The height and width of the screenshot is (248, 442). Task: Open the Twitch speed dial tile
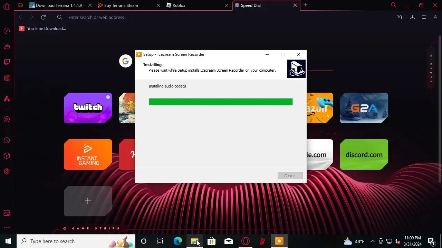click(88, 108)
